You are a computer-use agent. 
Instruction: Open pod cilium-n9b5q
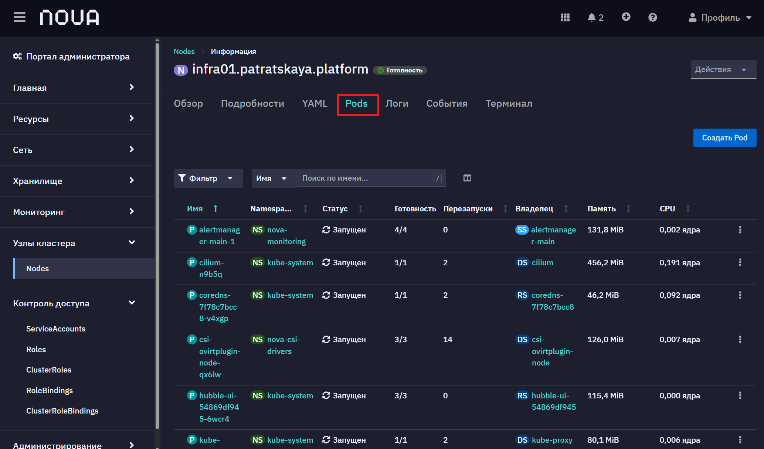(x=211, y=268)
